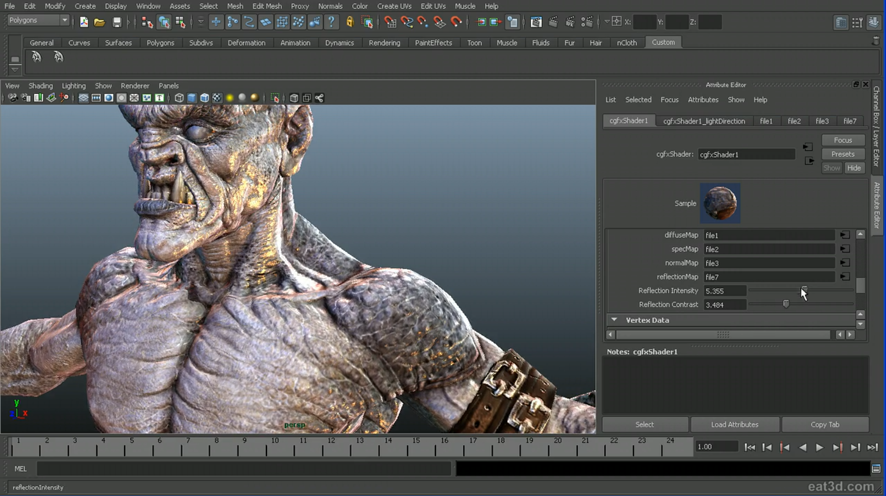The image size is (886, 496).
Task: Switch to the cgfxShader1_lightDirection tab
Action: 704,121
